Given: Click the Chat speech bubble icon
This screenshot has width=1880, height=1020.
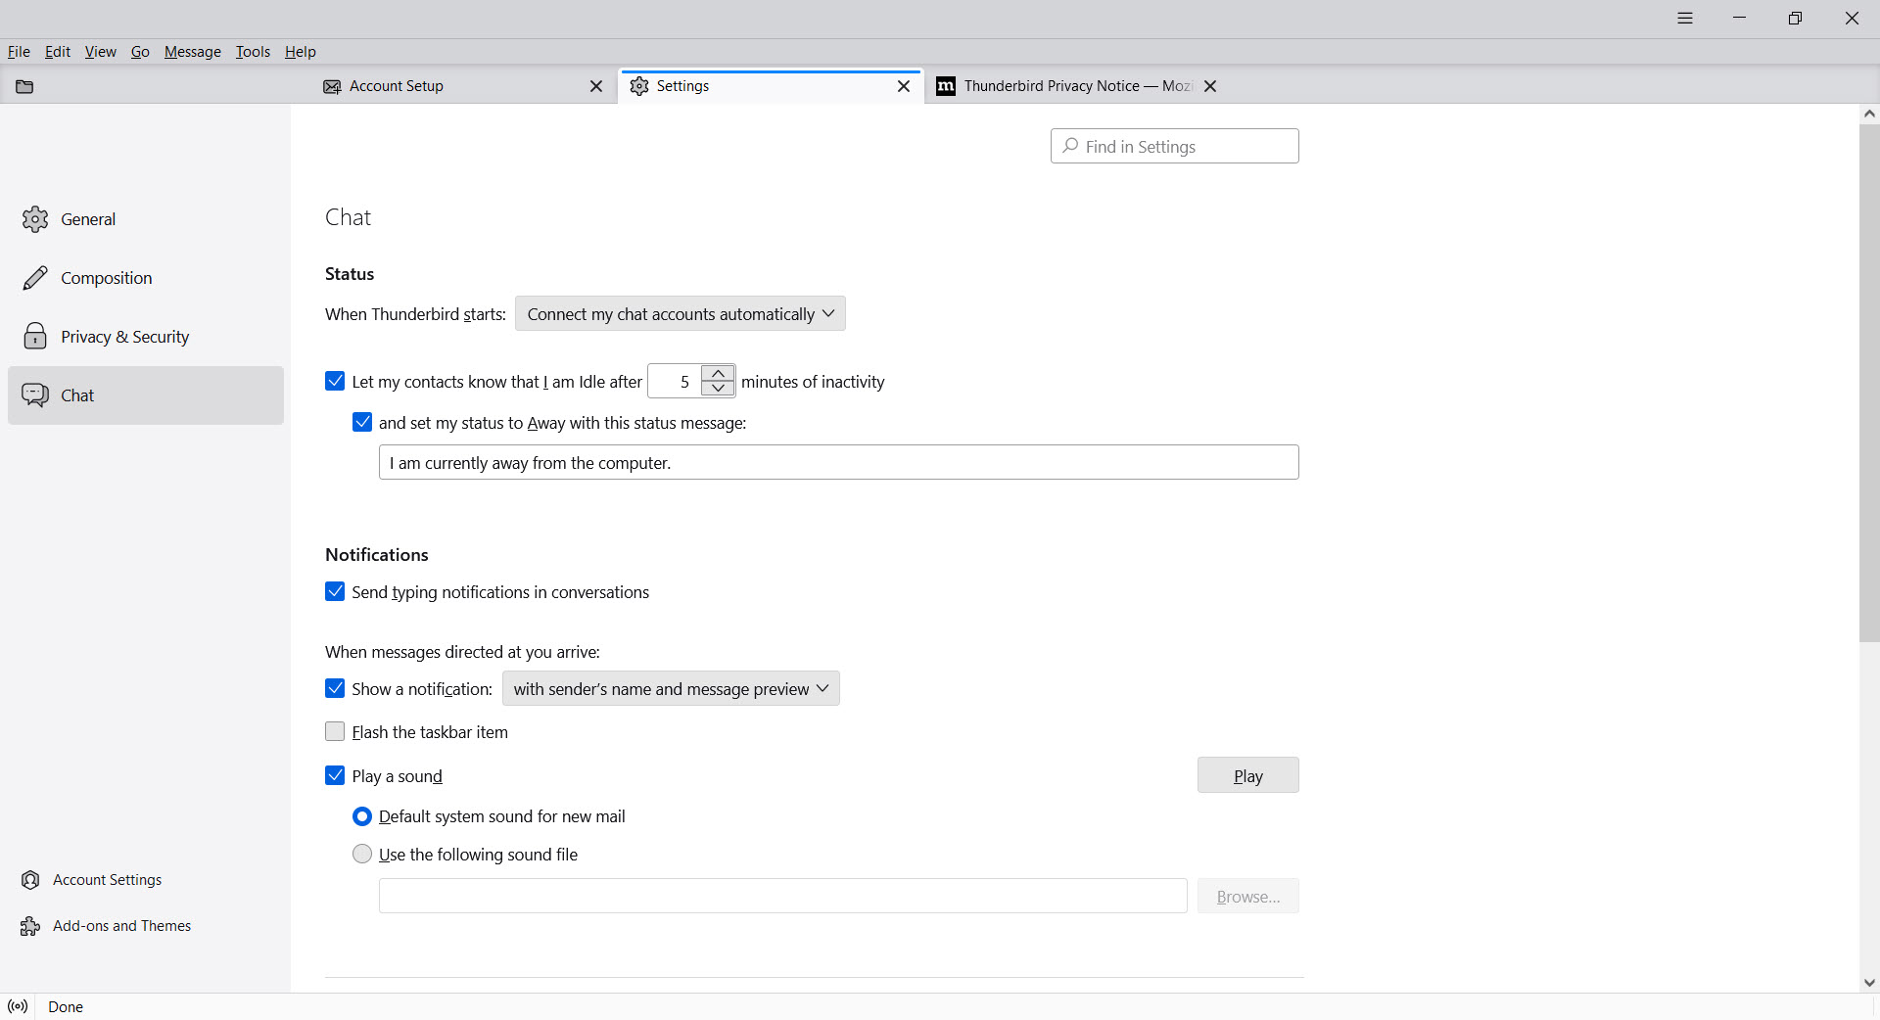Looking at the screenshot, I should (35, 395).
